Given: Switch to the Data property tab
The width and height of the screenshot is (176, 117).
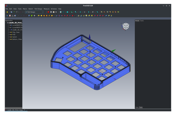Looking at the screenshot, I should click(141, 107).
